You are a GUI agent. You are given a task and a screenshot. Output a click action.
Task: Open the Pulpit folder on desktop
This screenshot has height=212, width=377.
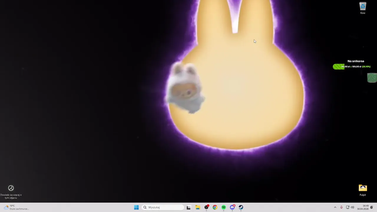(x=363, y=190)
